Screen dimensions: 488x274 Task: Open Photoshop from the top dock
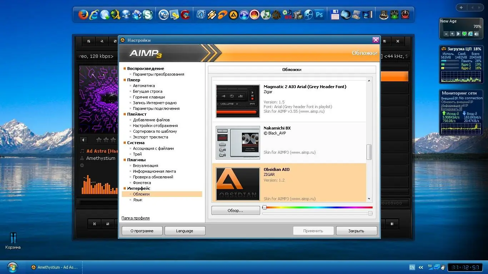point(319,15)
